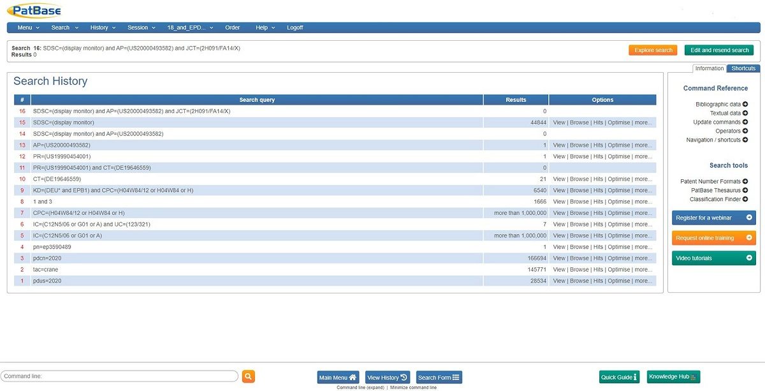The height and width of the screenshot is (391, 765).
Task: Click the orange command line search icon
Action: 248,376
